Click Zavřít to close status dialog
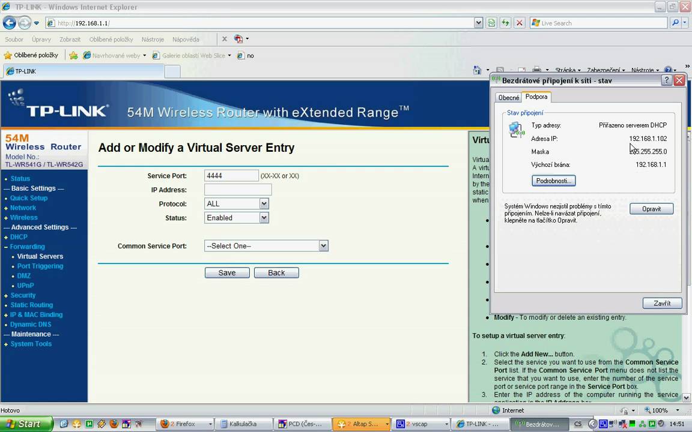This screenshot has width=692, height=432. point(662,303)
